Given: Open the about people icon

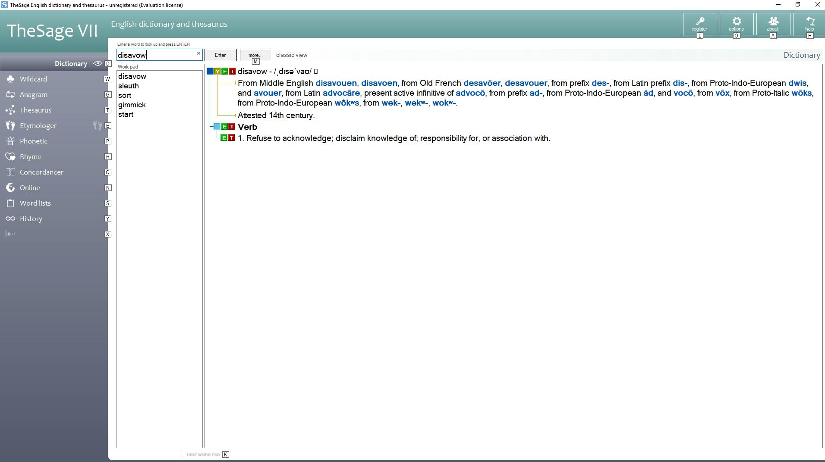Looking at the screenshot, I should click(x=773, y=24).
